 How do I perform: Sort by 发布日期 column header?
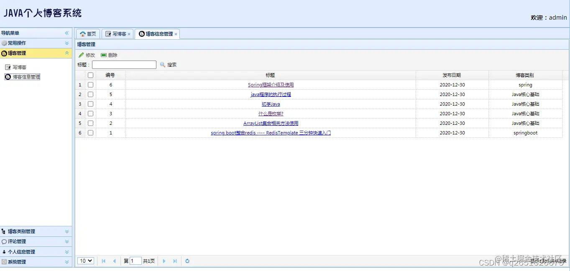[x=452, y=75]
